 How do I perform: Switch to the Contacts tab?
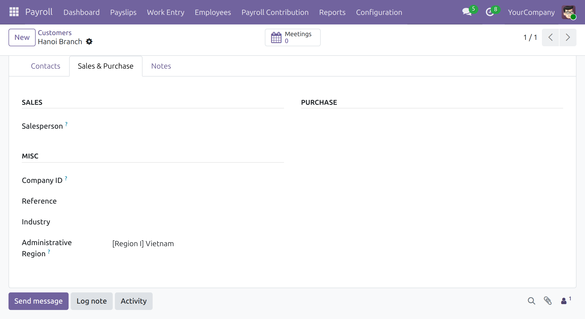(45, 66)
